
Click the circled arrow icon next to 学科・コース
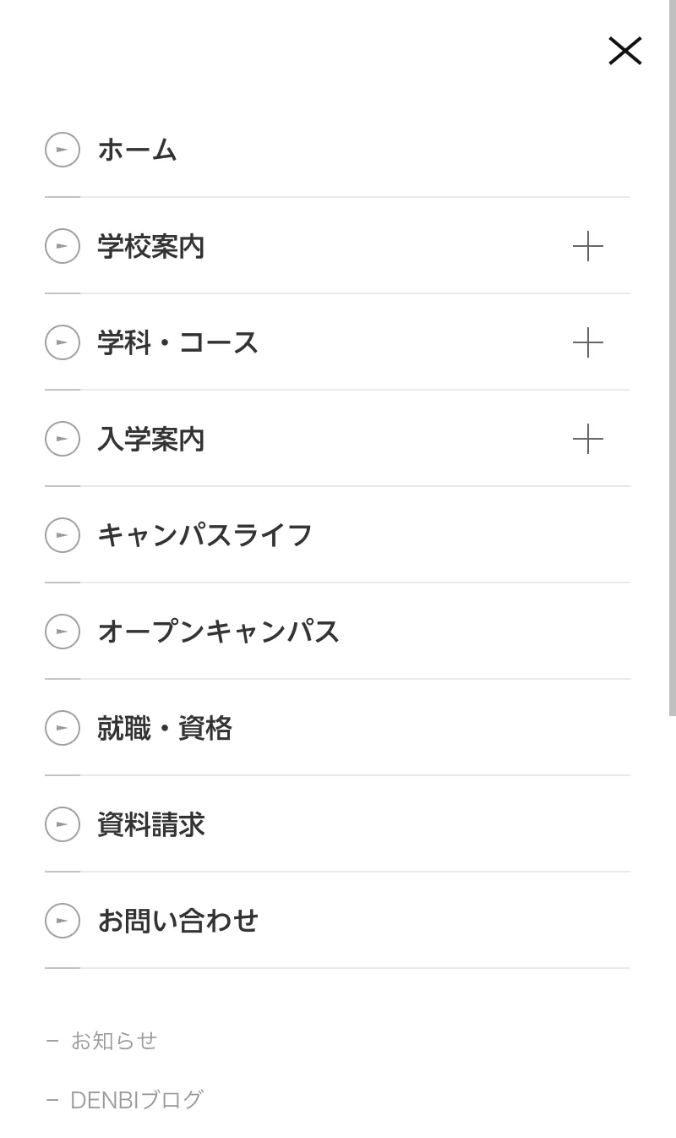click(x=63, y=342)
